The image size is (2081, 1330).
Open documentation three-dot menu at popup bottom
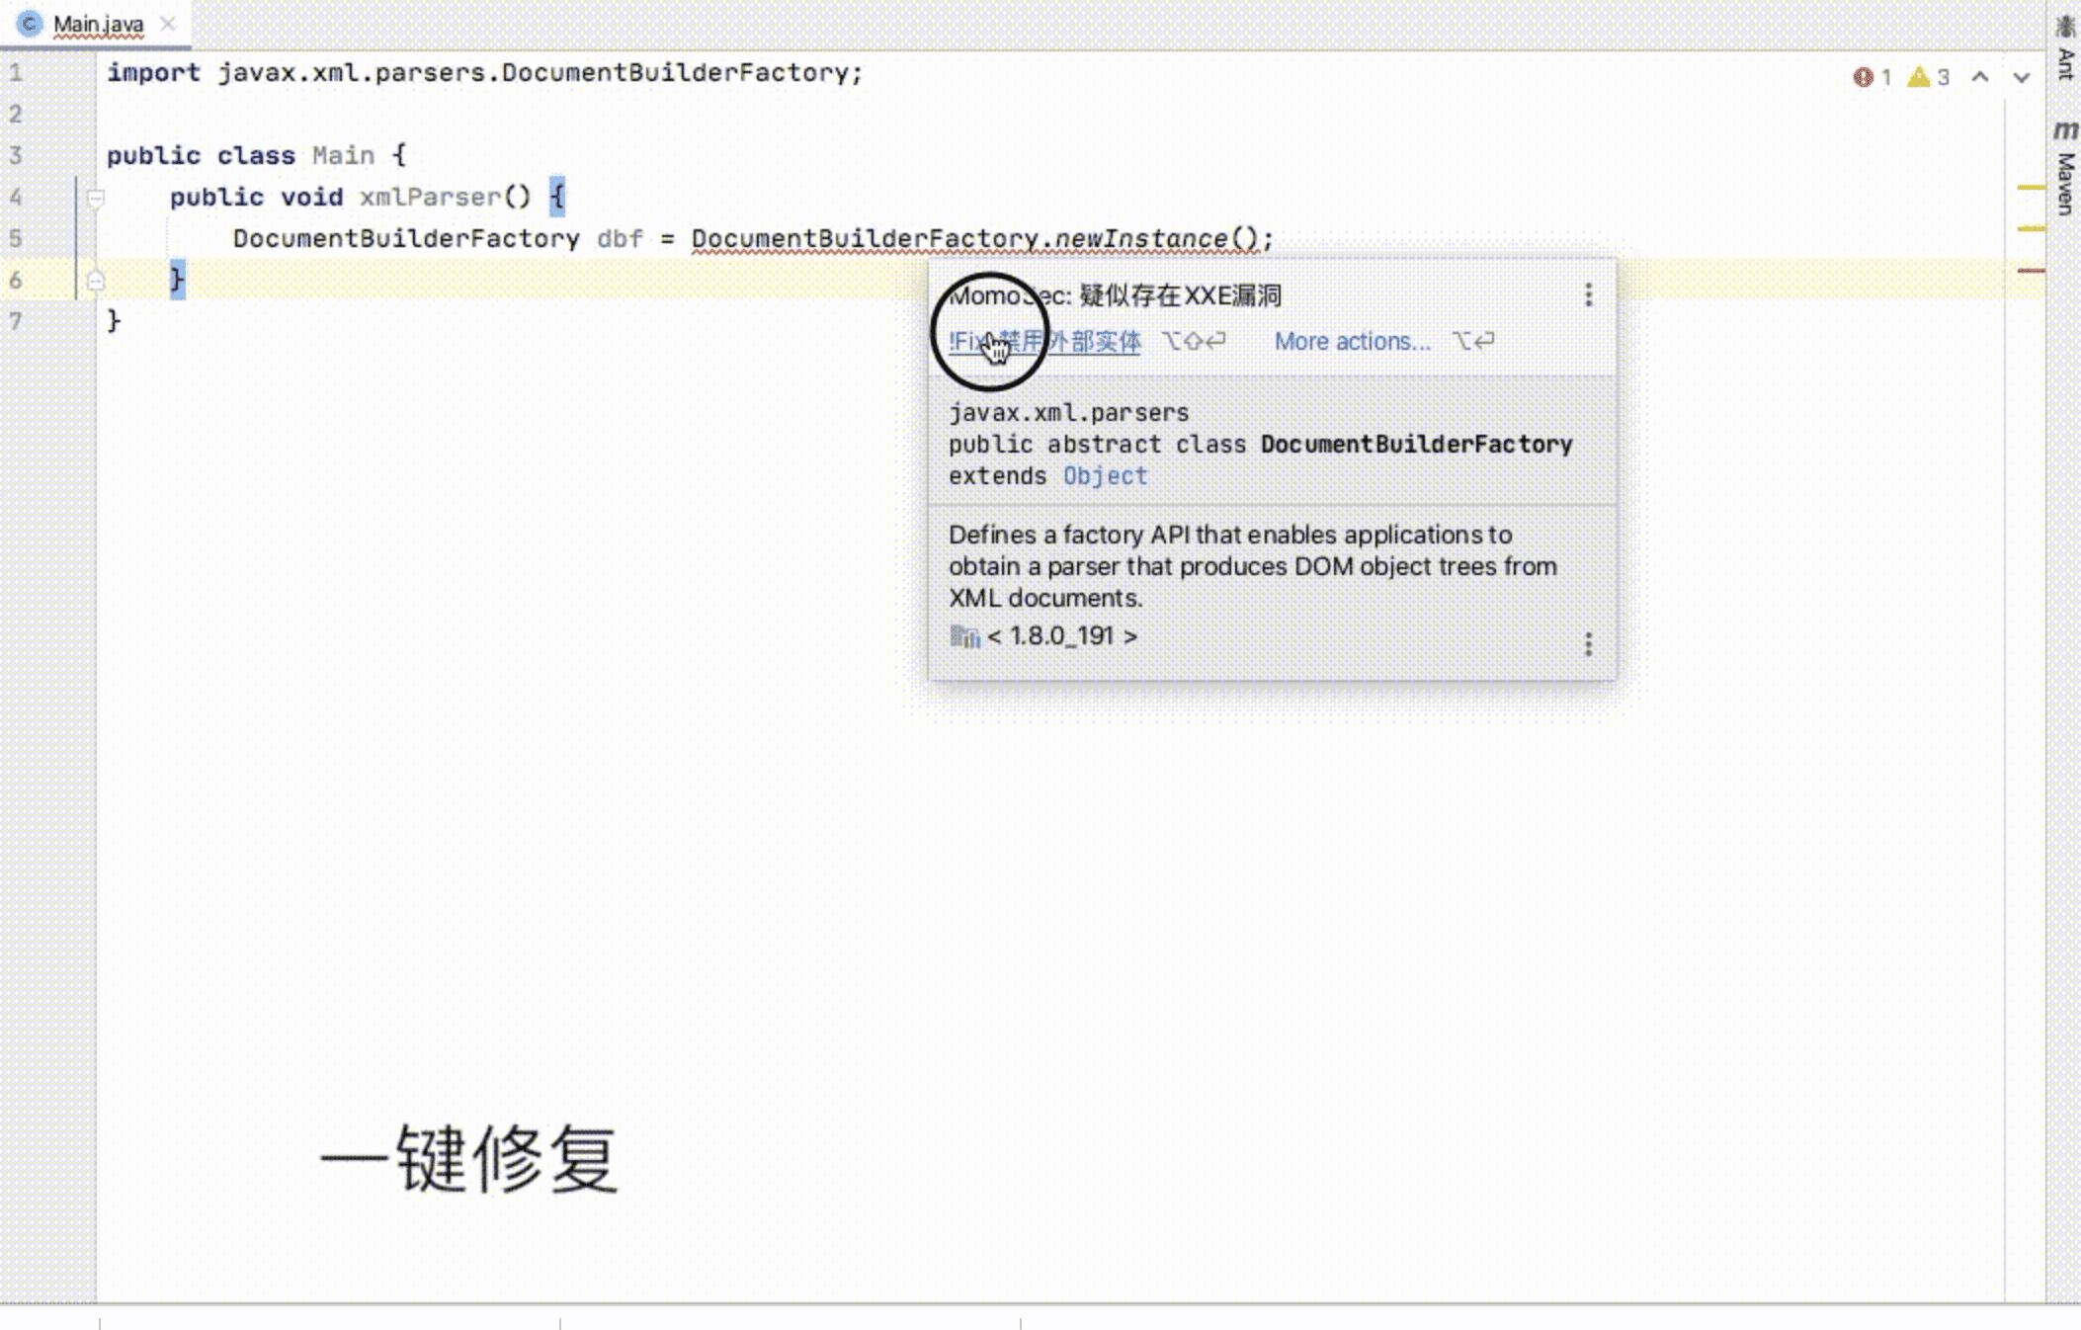[x=1588, y=644]
